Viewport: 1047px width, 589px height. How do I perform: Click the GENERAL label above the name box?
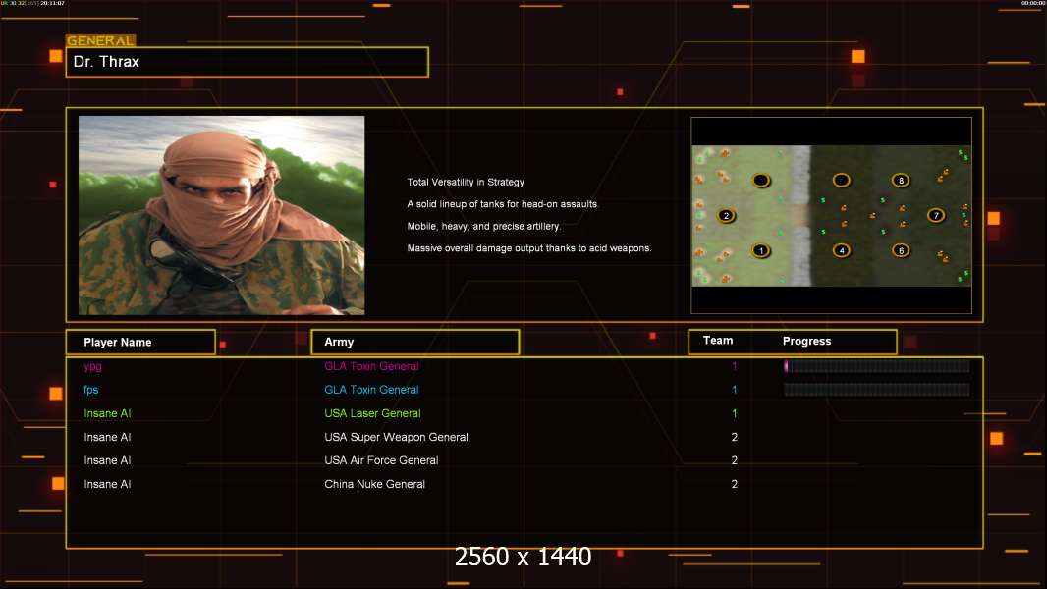(x=100, y=40)
